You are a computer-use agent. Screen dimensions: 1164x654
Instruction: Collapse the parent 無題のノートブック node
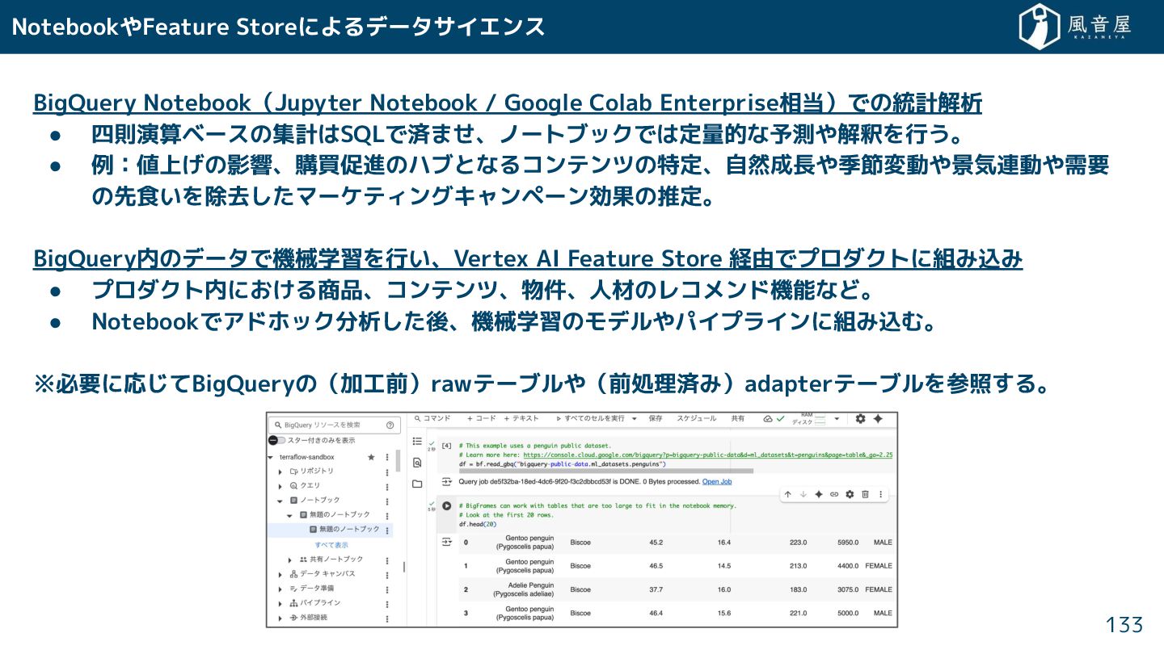click(x=290, y=515)
